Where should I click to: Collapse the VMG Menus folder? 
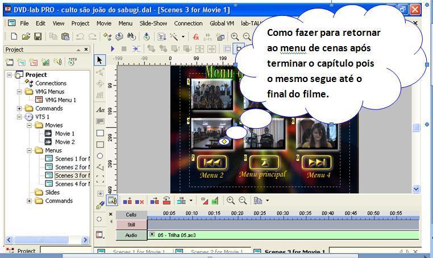pyautogui.click(x=19, y=92)
